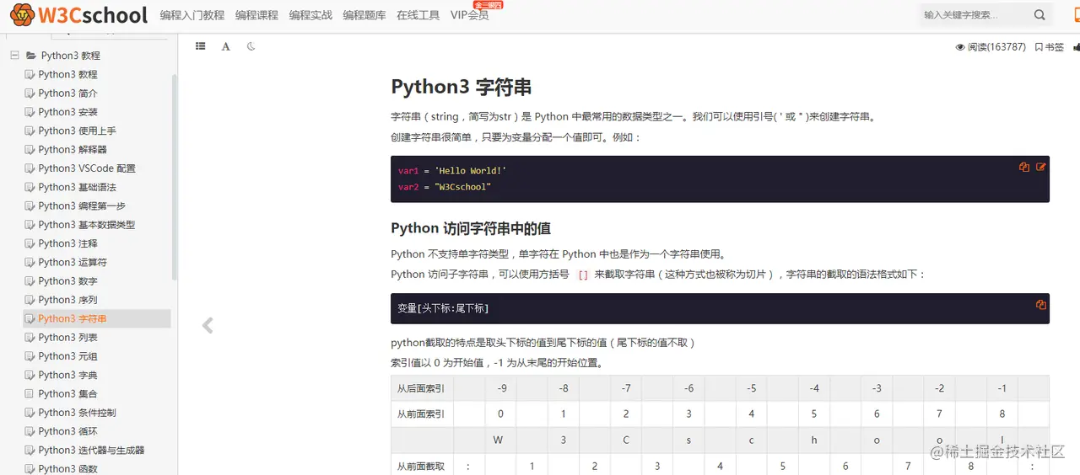This screenshot has height=475, width=1080.
Task: Click the sidebar vertical scrollbar
Action: pyautogui.click(x=175, y=177)
